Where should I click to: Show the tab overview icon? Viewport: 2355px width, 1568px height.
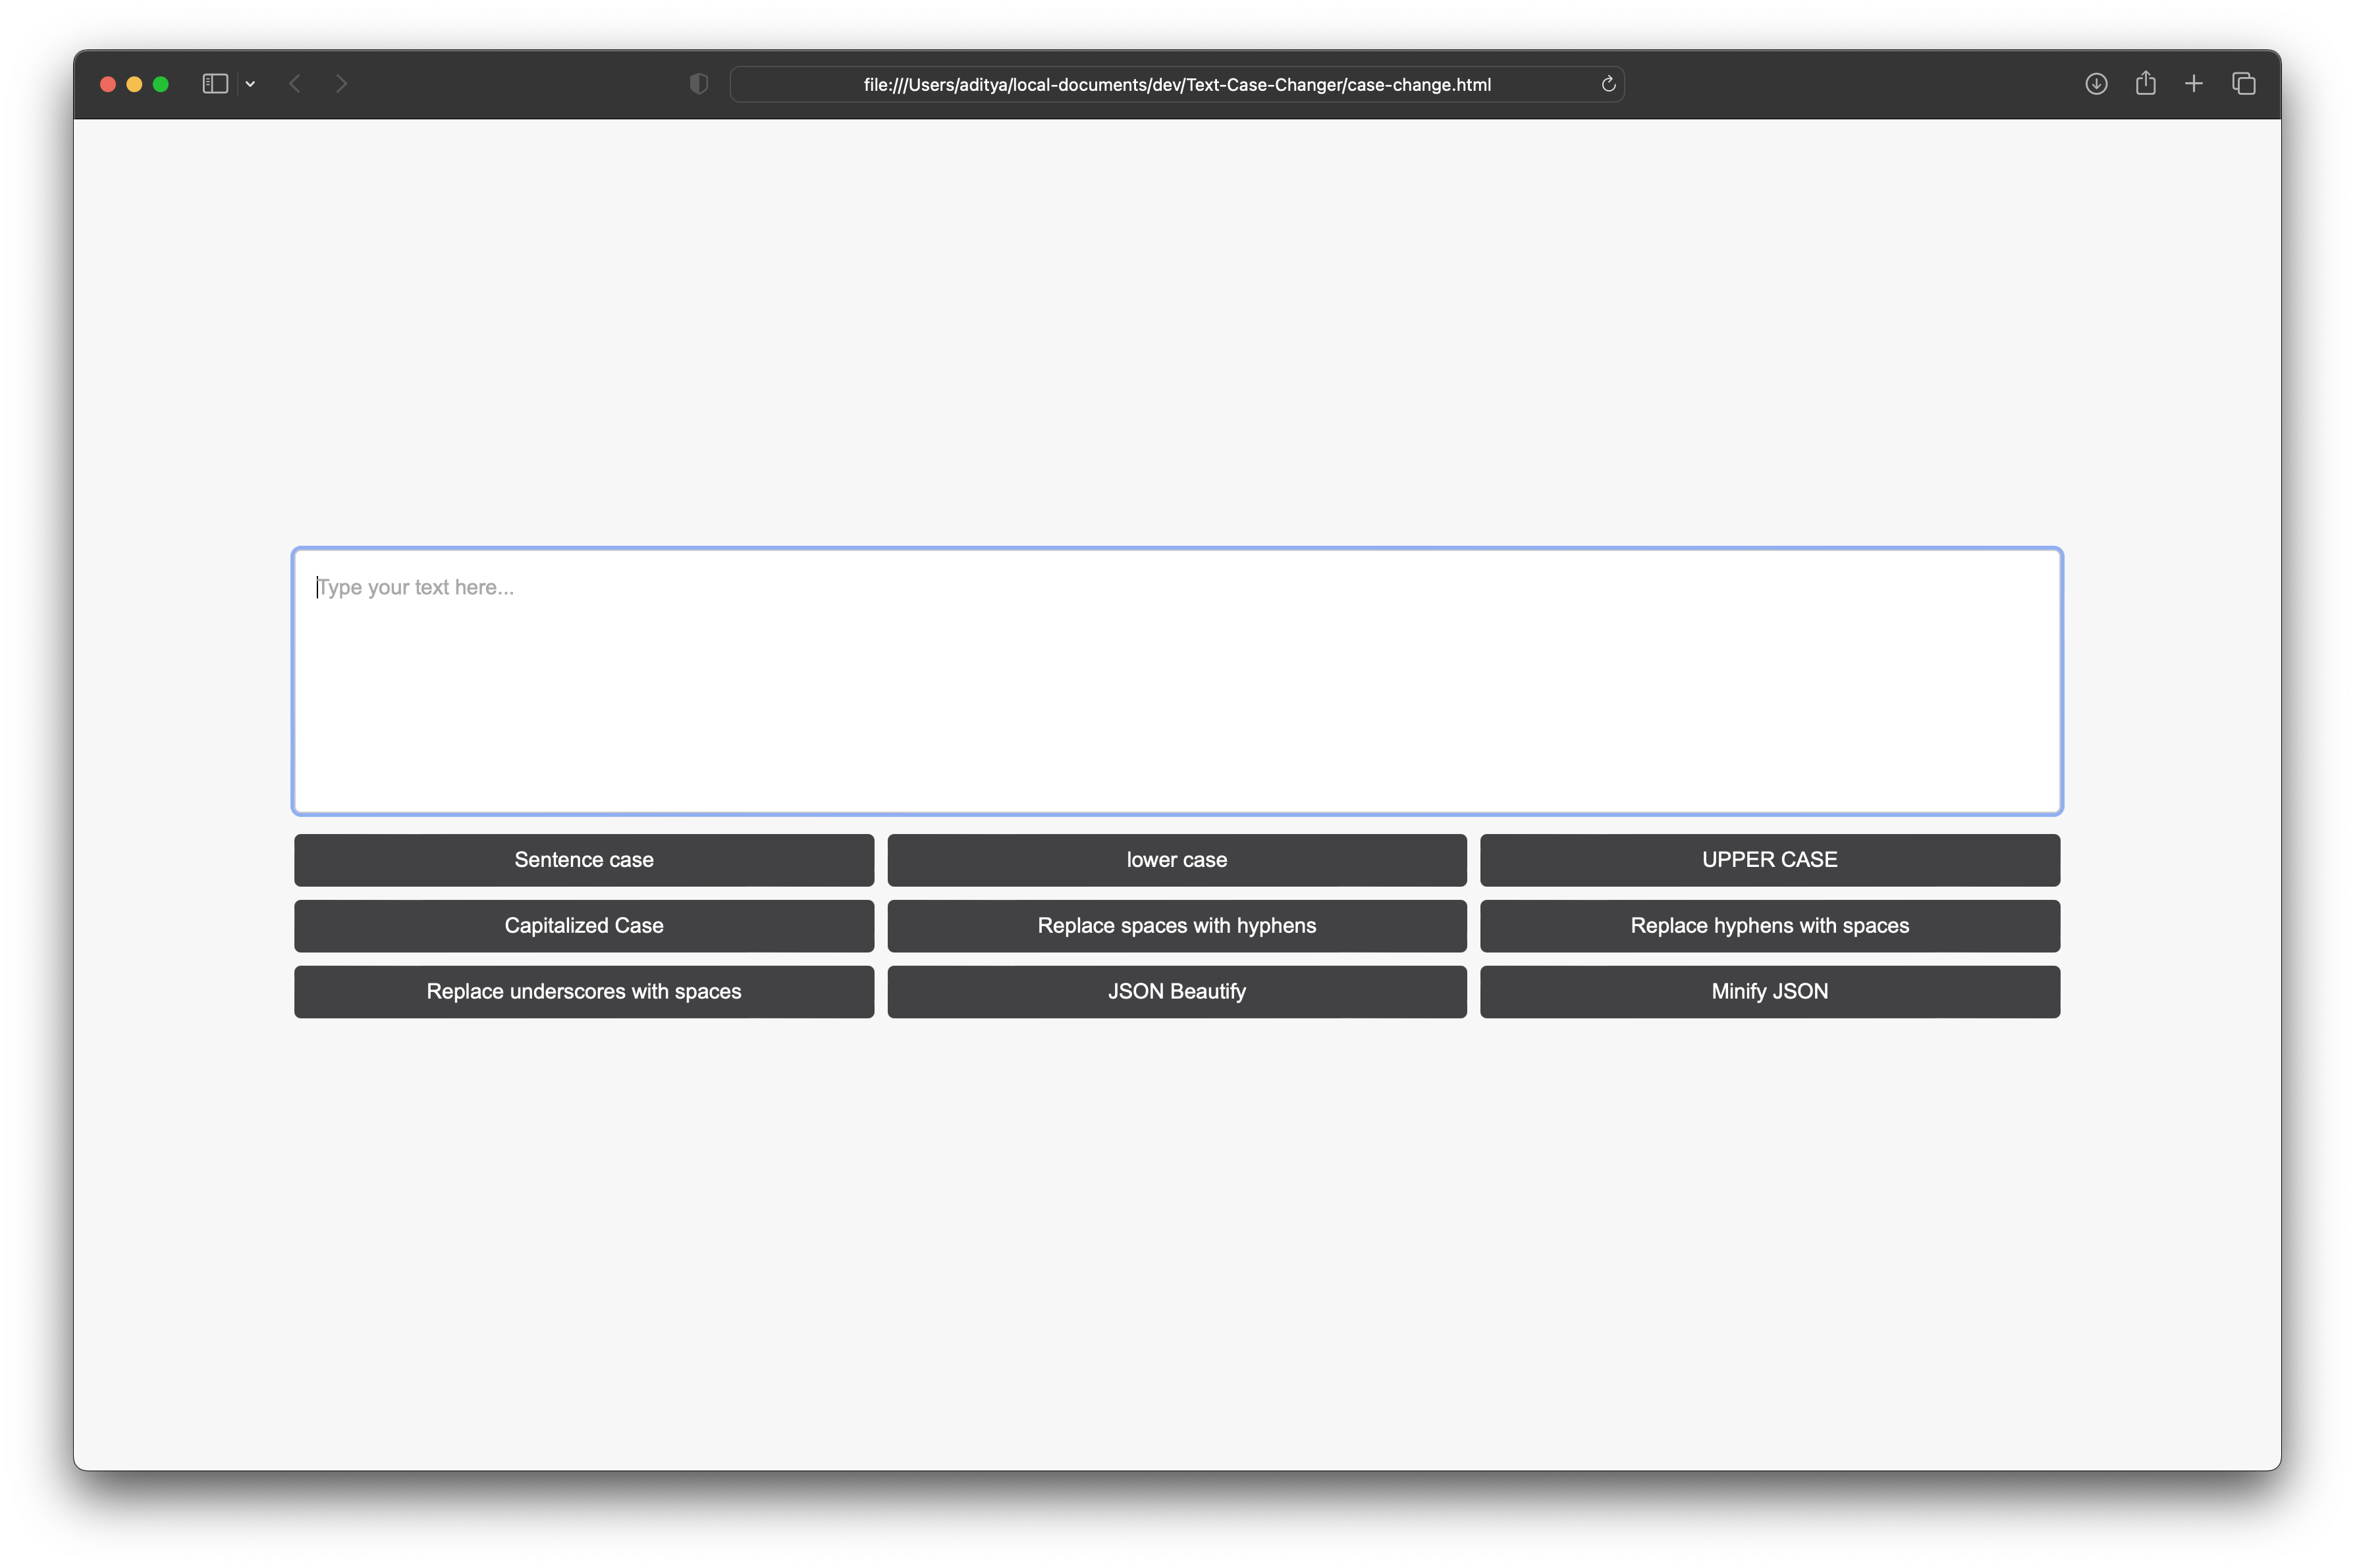[x=2243, y=84]
